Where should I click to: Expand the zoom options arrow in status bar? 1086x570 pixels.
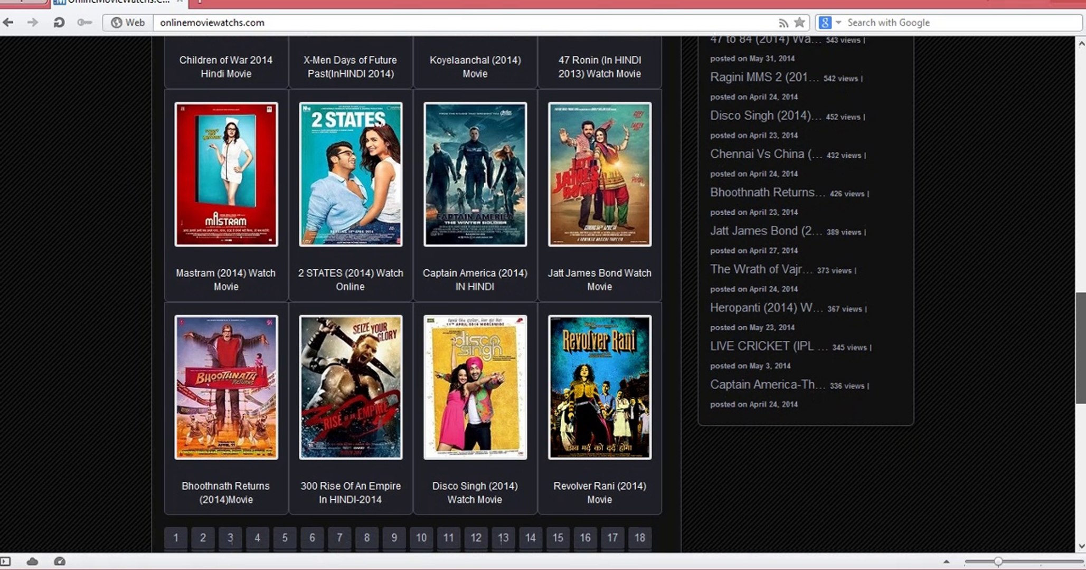coord(946,562)
